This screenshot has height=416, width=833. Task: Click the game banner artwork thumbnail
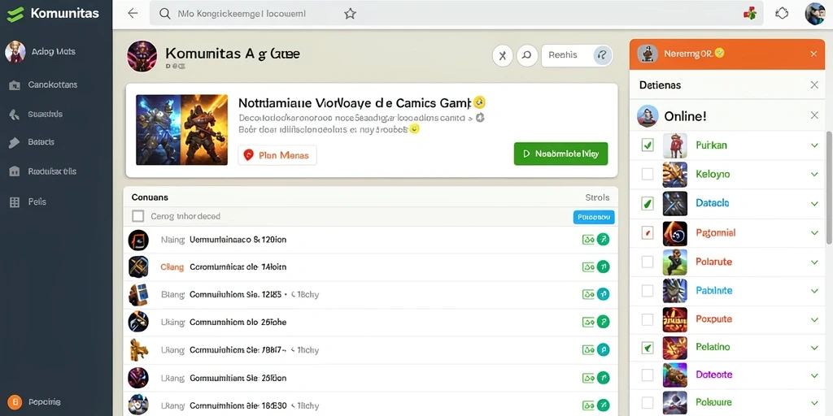(181, 129)
